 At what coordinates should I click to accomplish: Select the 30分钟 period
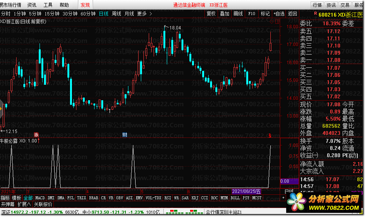[70, 14]
